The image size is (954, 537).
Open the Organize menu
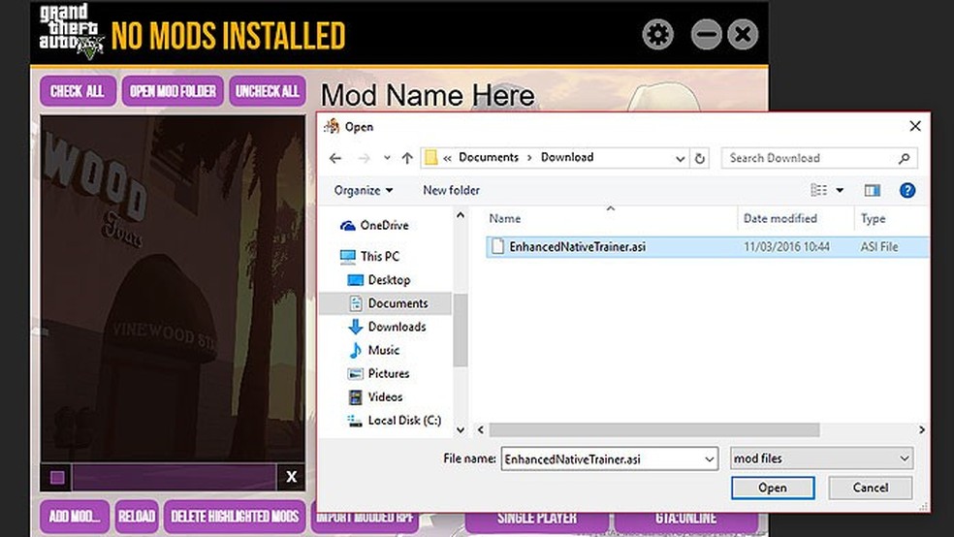point(364,190)
